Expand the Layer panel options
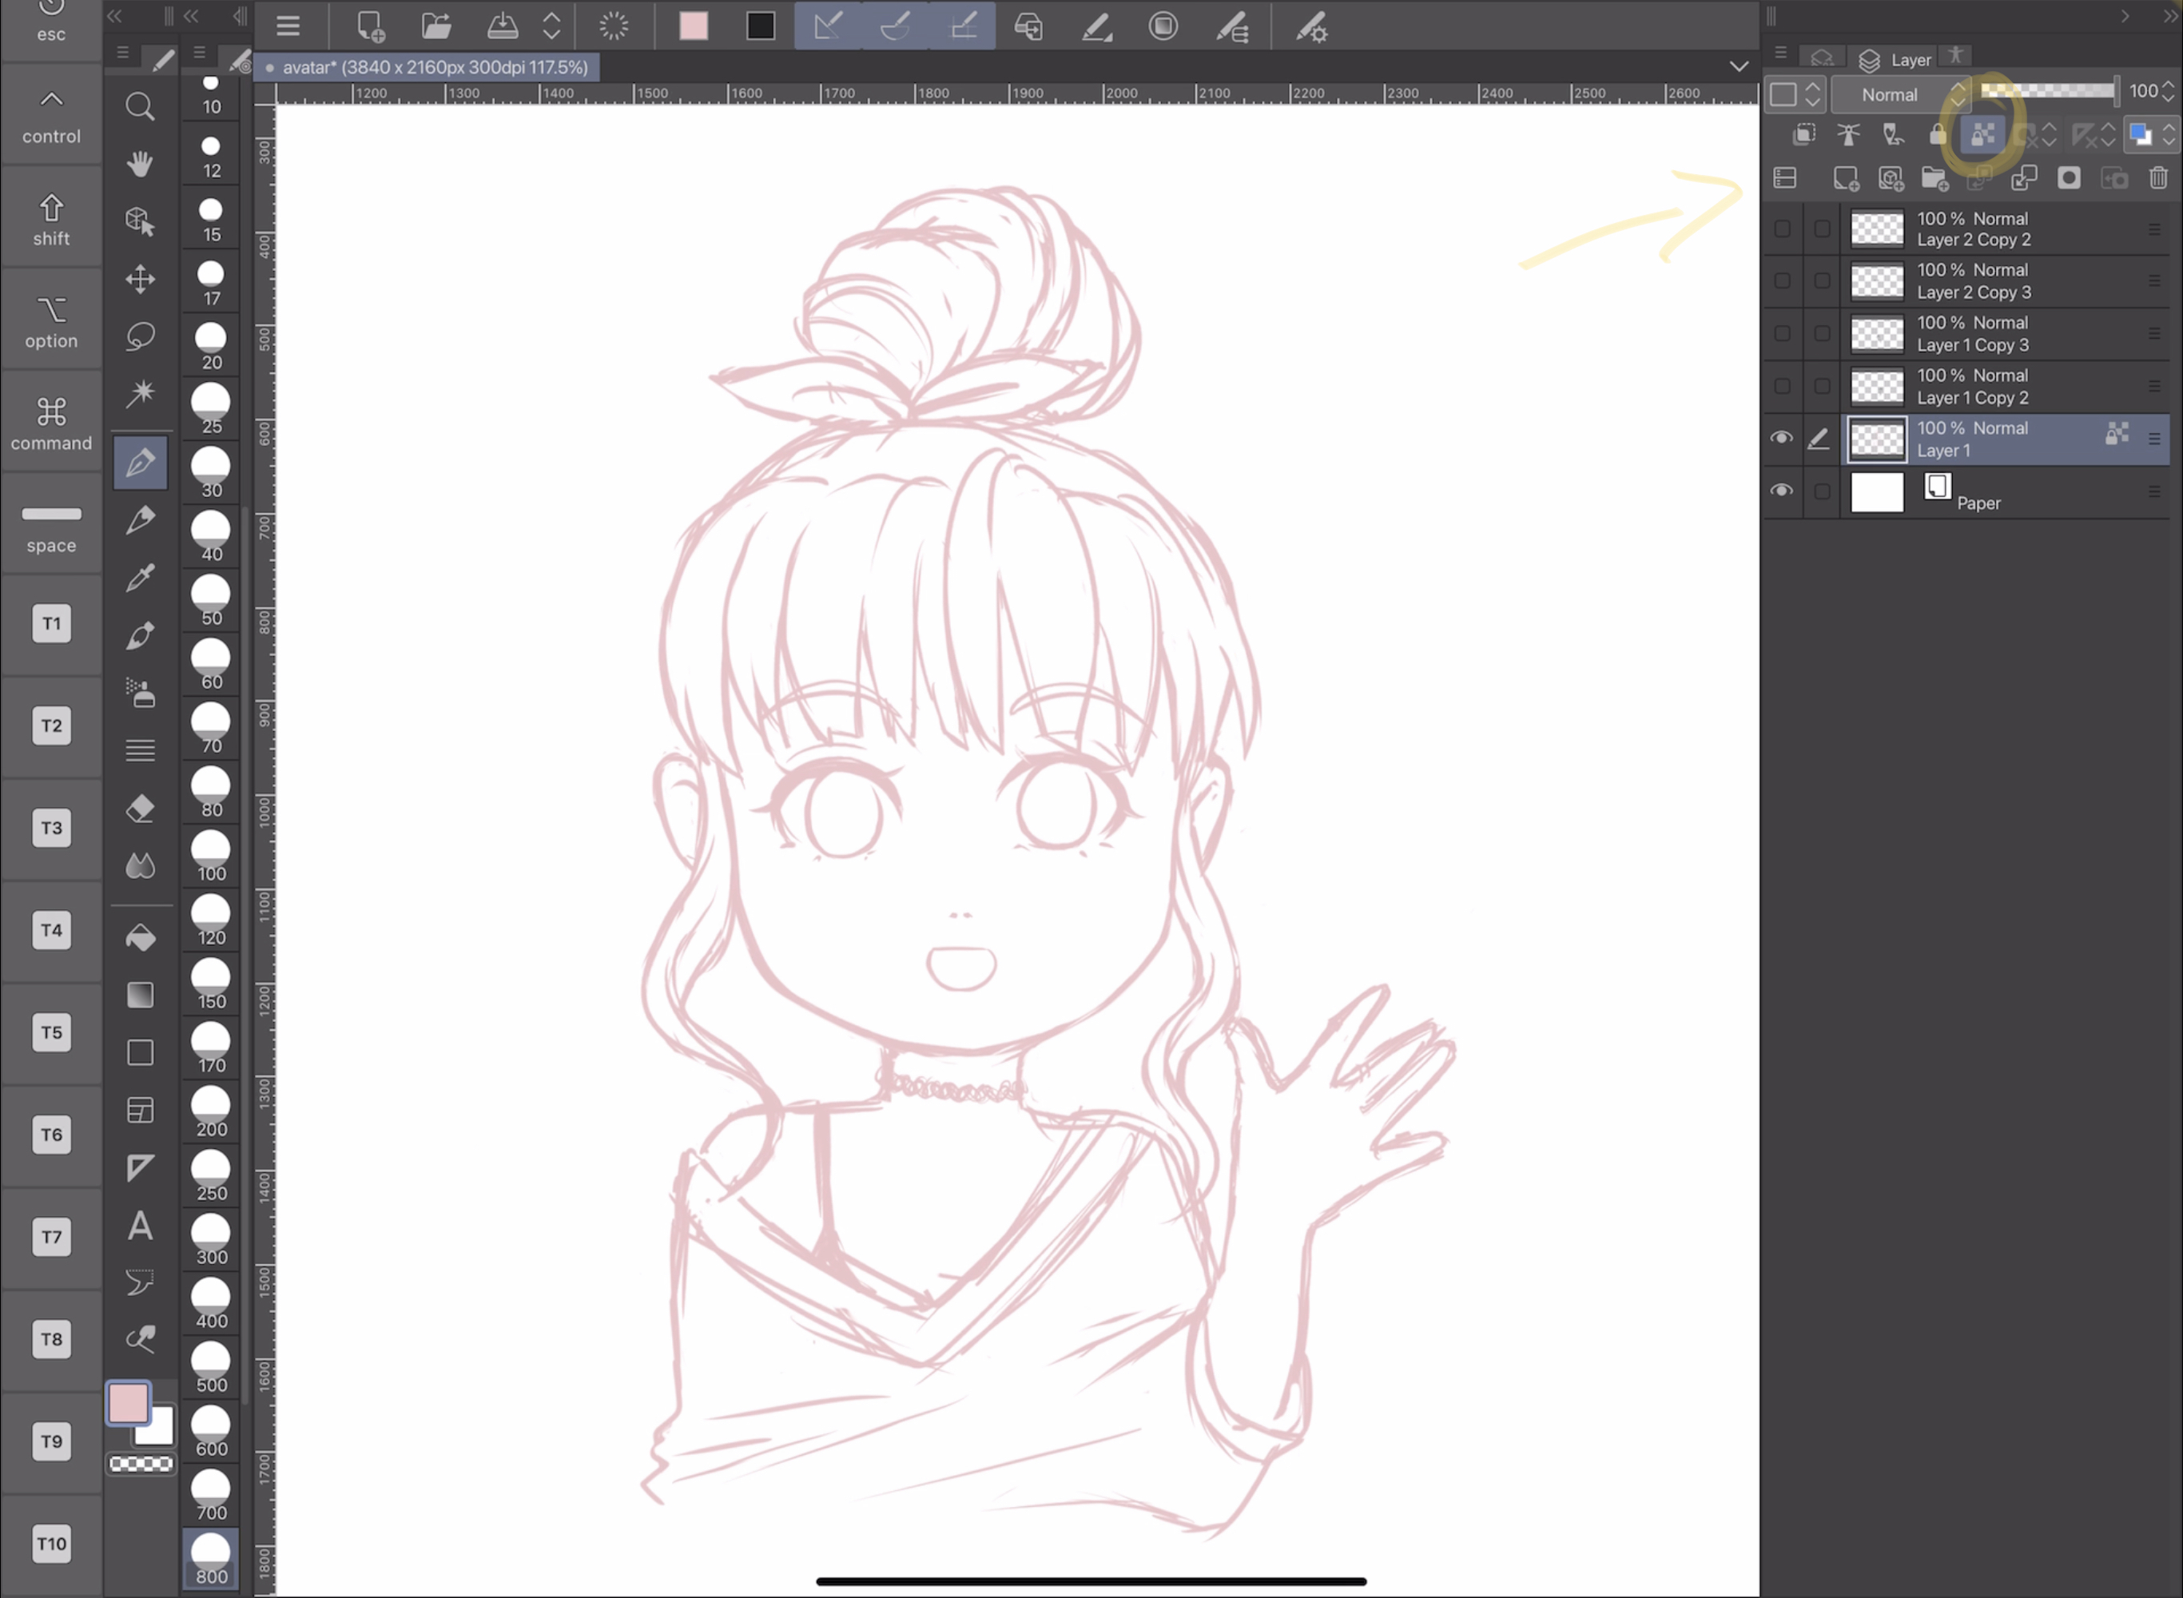This screenshot has height=1598, width=2183. [1779, 58]
